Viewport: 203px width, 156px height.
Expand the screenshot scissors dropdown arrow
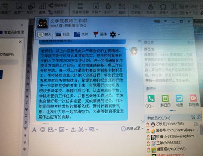coord(86,129)
